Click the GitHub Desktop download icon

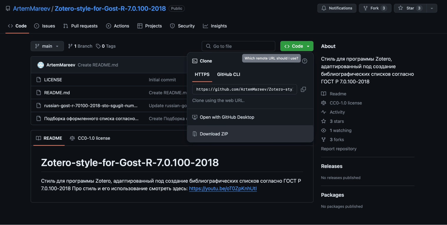(x=195, y=117)
